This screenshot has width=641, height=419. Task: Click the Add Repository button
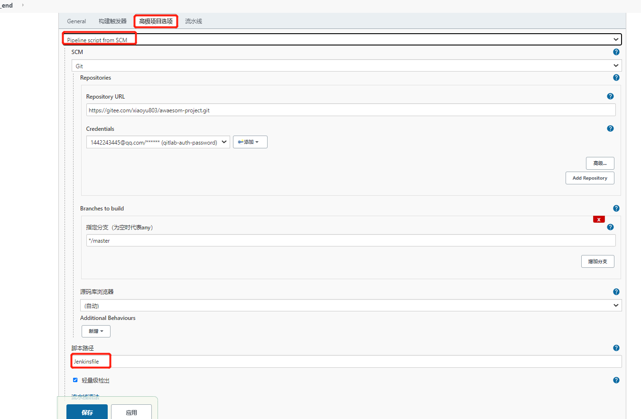pos(590,178)
